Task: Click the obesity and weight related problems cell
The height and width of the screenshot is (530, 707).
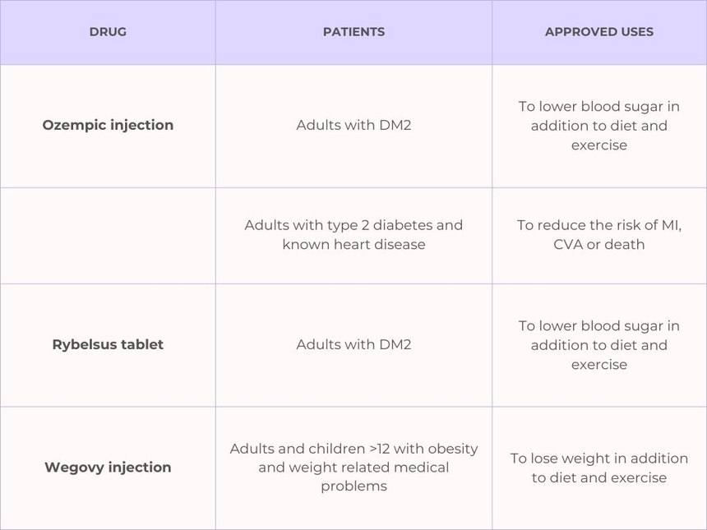Action: [x=353, y=468]
